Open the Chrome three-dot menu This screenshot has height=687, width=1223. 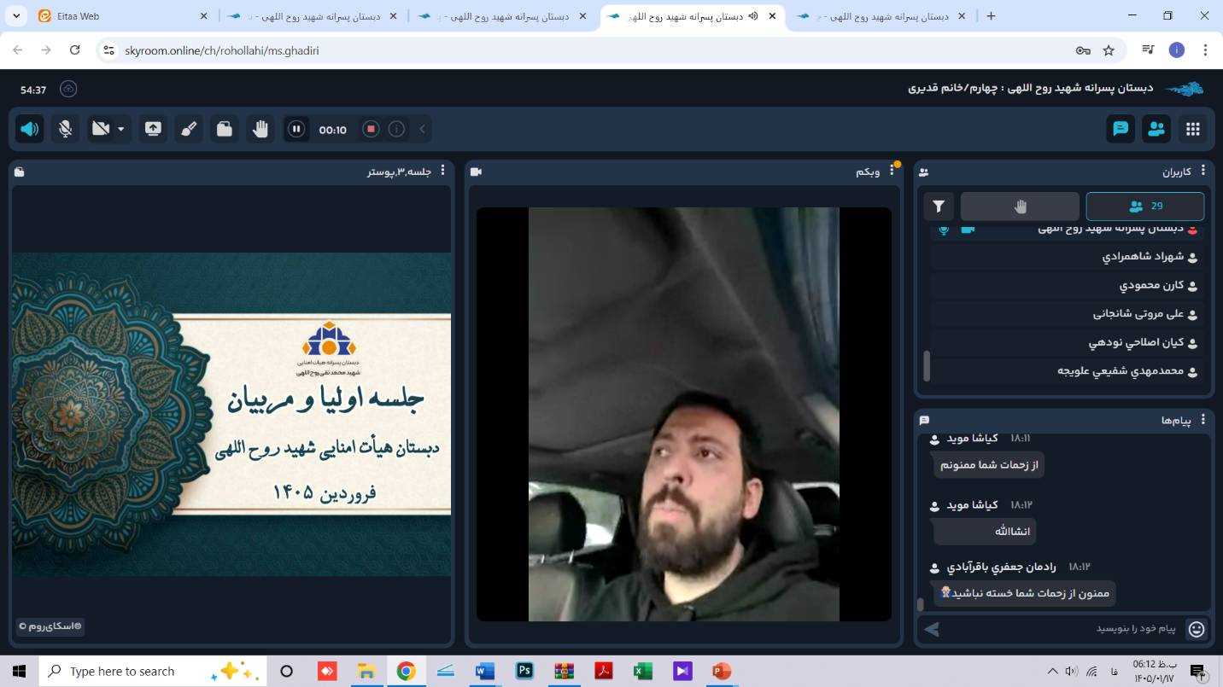click(1205, 50)
